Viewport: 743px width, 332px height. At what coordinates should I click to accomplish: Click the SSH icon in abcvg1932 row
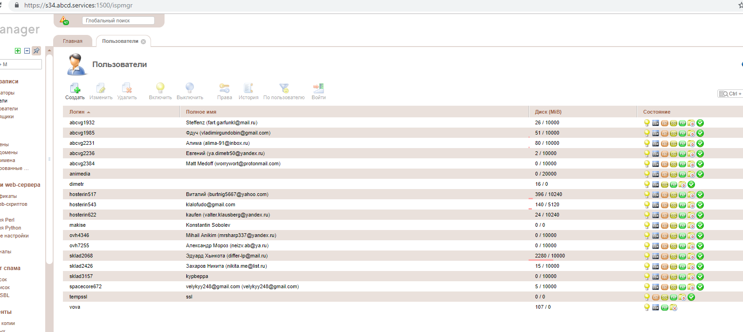click(655, 123)
